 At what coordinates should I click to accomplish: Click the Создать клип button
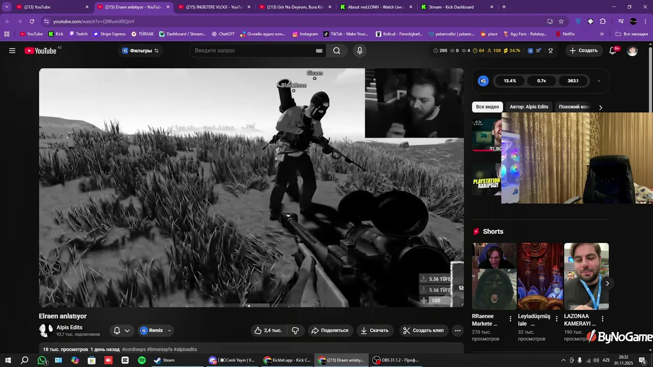[x=423, y=330]
